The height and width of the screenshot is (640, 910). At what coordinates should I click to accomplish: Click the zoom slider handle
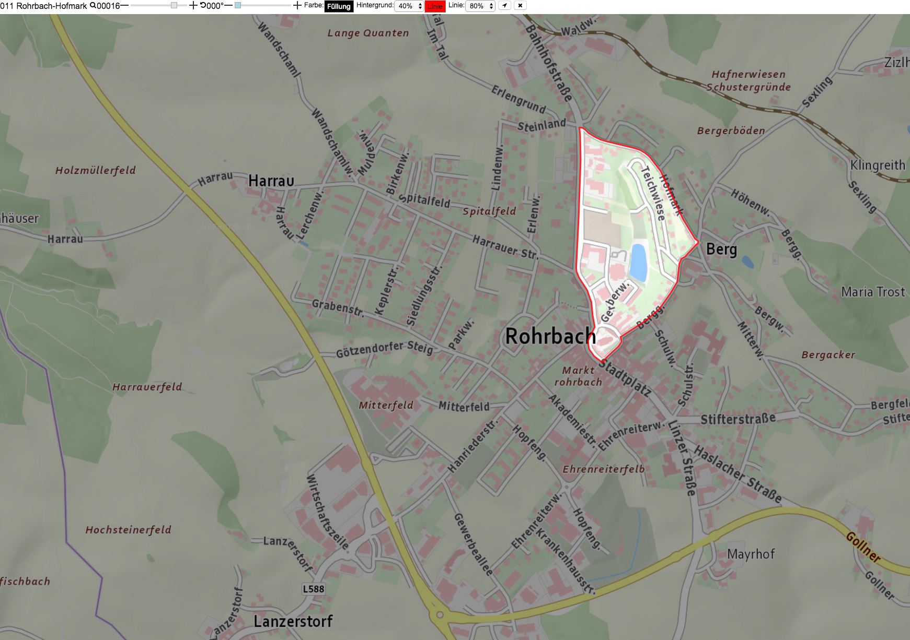(174, 5)
